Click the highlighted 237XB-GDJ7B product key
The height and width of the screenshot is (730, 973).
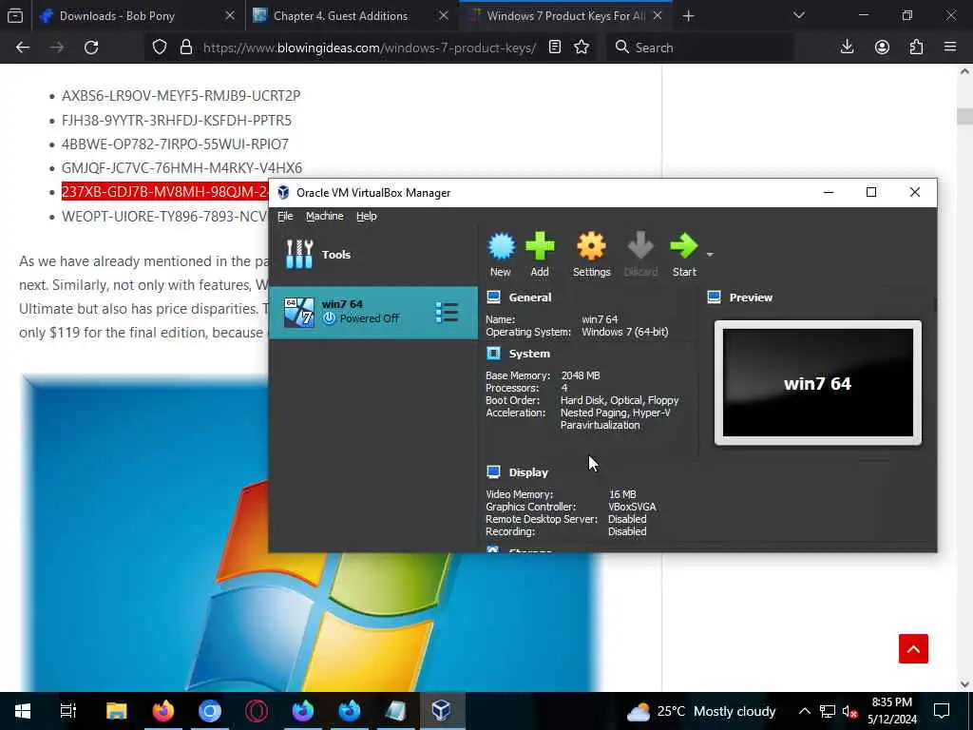(164, 192)
